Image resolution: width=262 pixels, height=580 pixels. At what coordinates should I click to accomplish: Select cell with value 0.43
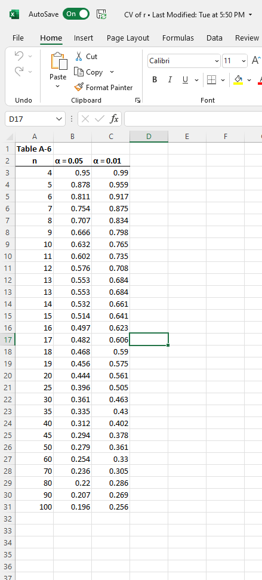(x=110, y=411)
